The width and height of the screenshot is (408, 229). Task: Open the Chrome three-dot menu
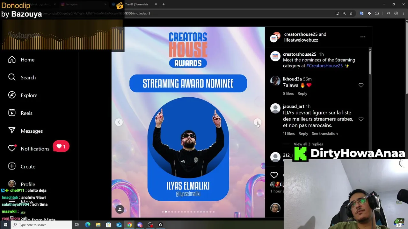pos(404,13)
